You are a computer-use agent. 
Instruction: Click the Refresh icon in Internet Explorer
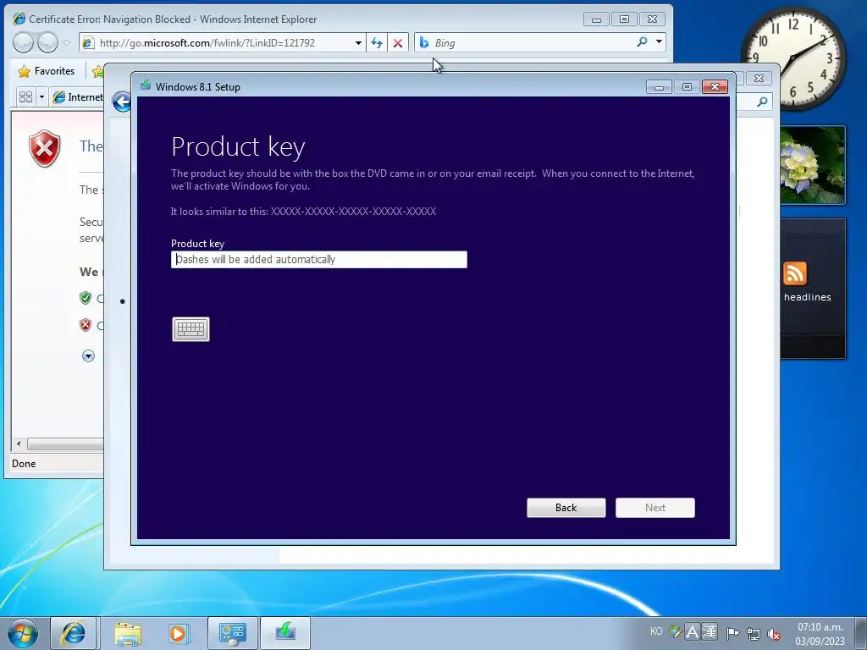[377, 43]
